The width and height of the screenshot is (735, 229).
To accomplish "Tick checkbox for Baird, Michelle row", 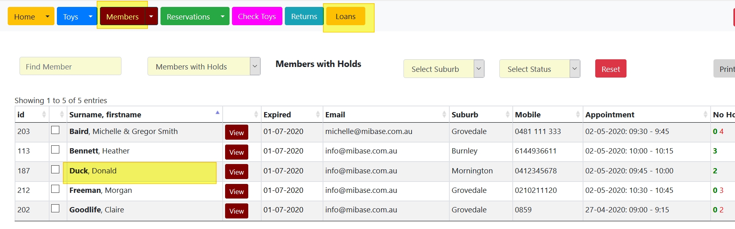I will tap(55, 130).
